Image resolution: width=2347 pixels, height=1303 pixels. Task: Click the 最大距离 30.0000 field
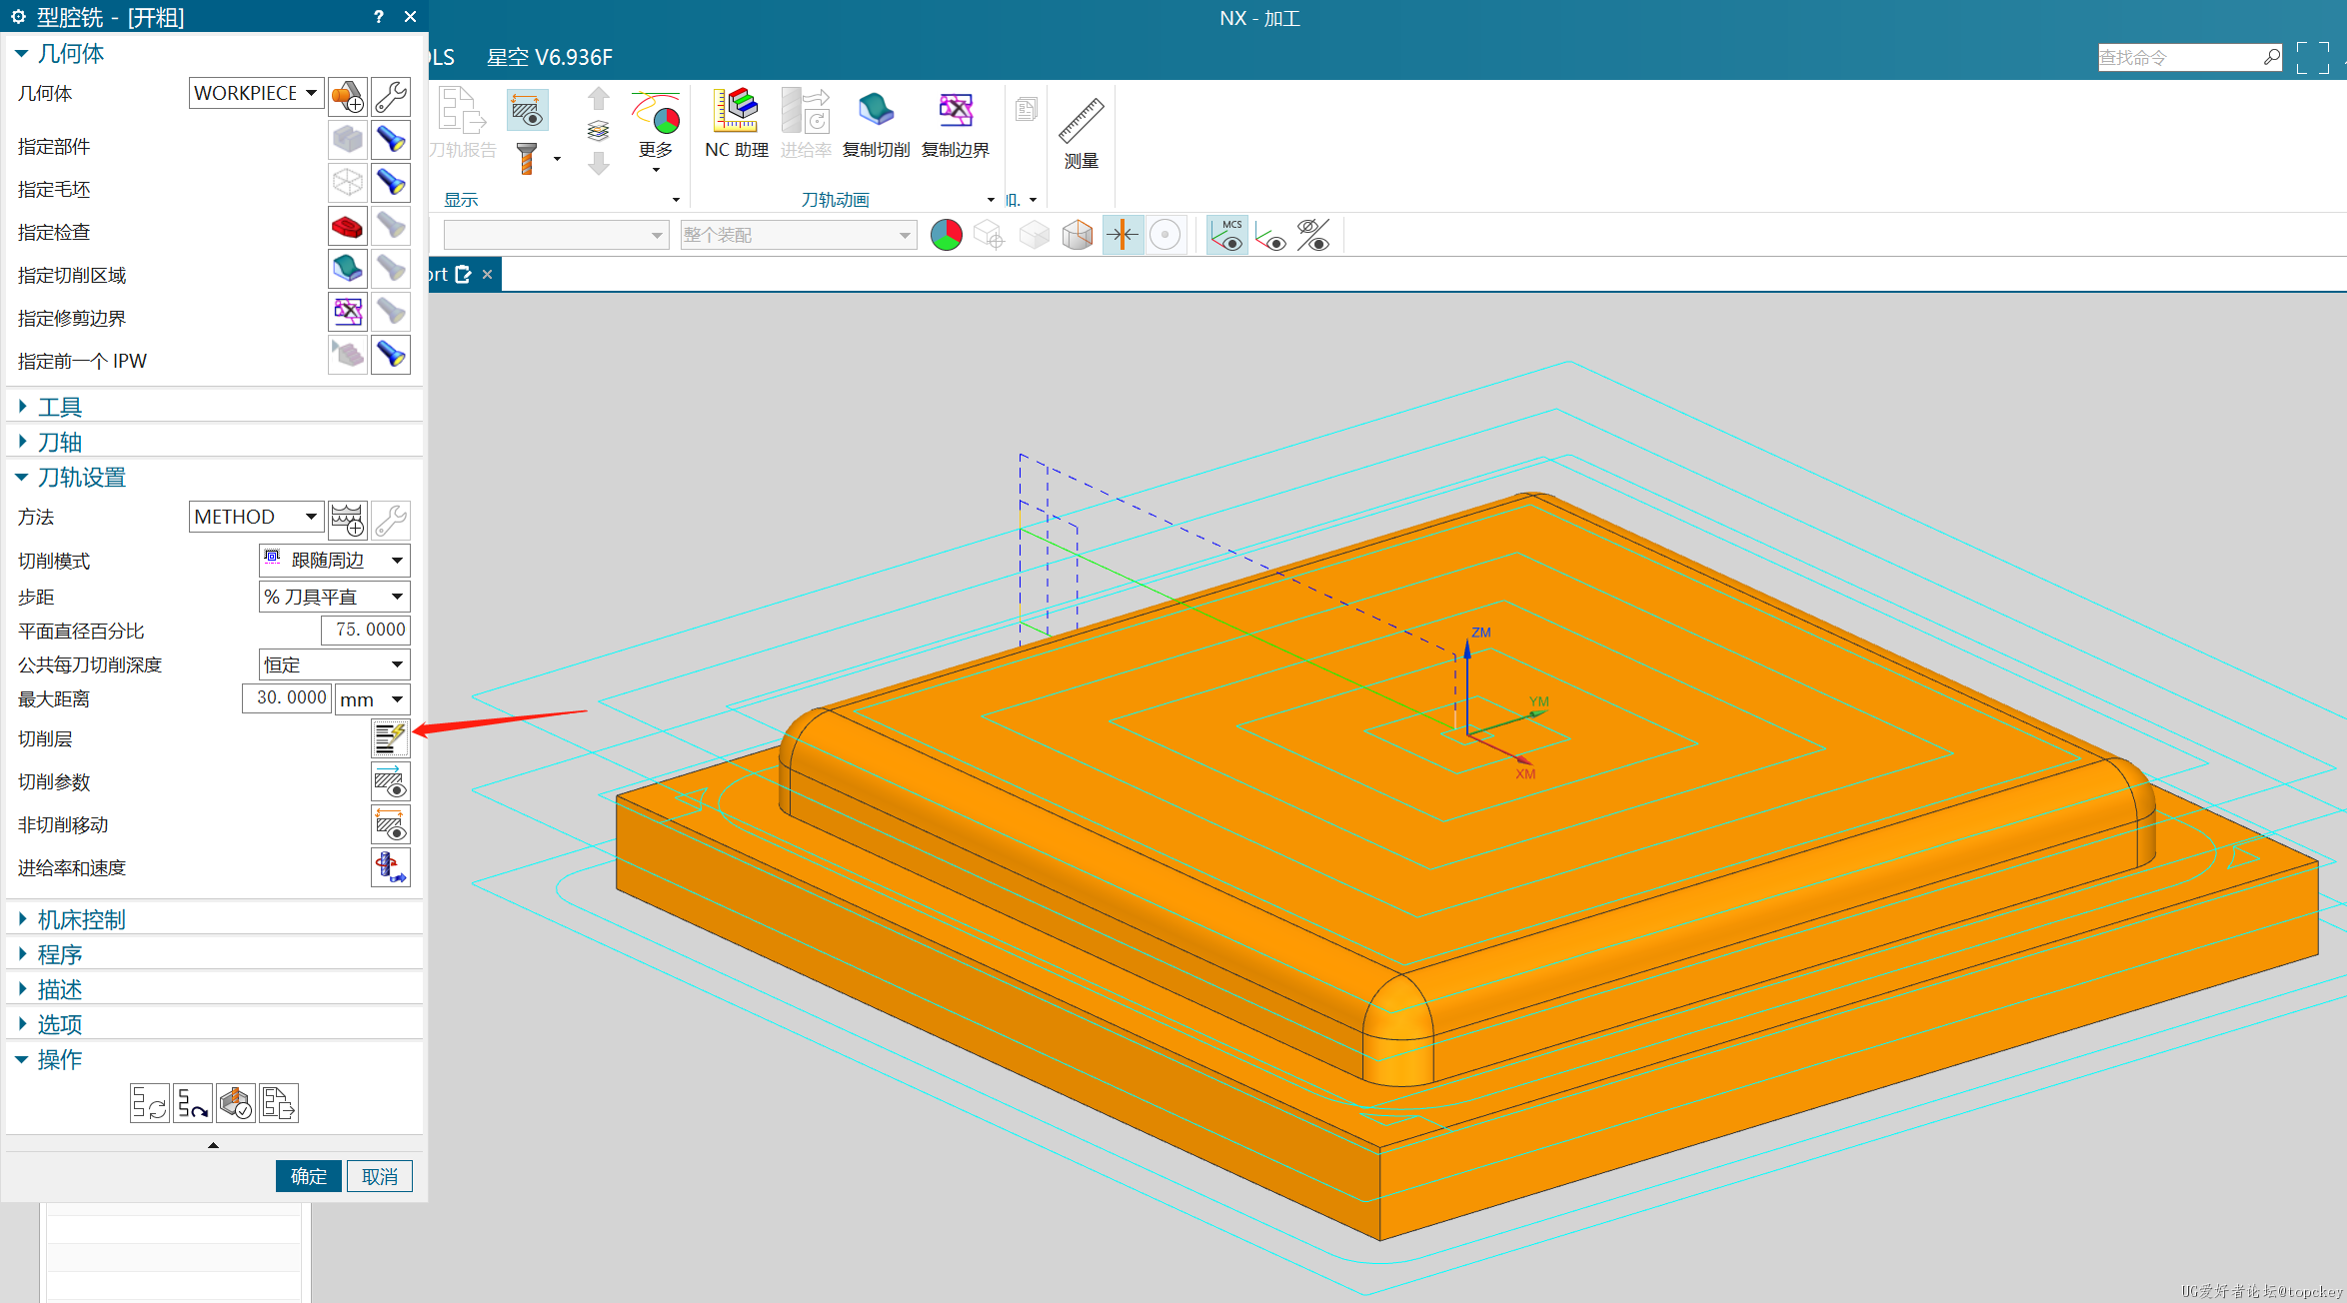[x=286, y=698]
